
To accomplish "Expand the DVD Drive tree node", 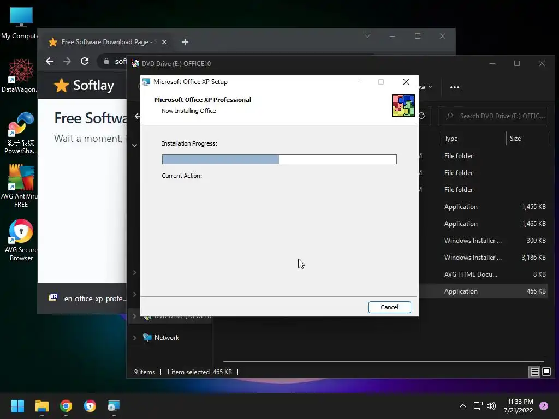I will click(x=135, y=316).
